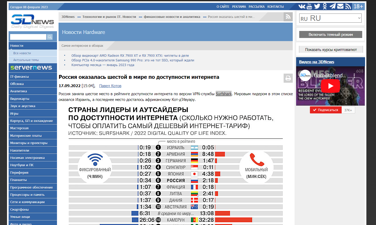Open the Telegram paper-plane icon

click(x=333, y=7)
